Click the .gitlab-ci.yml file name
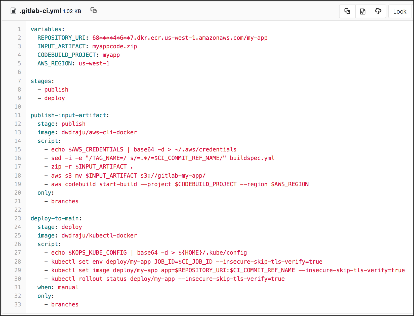 [40, 11]
